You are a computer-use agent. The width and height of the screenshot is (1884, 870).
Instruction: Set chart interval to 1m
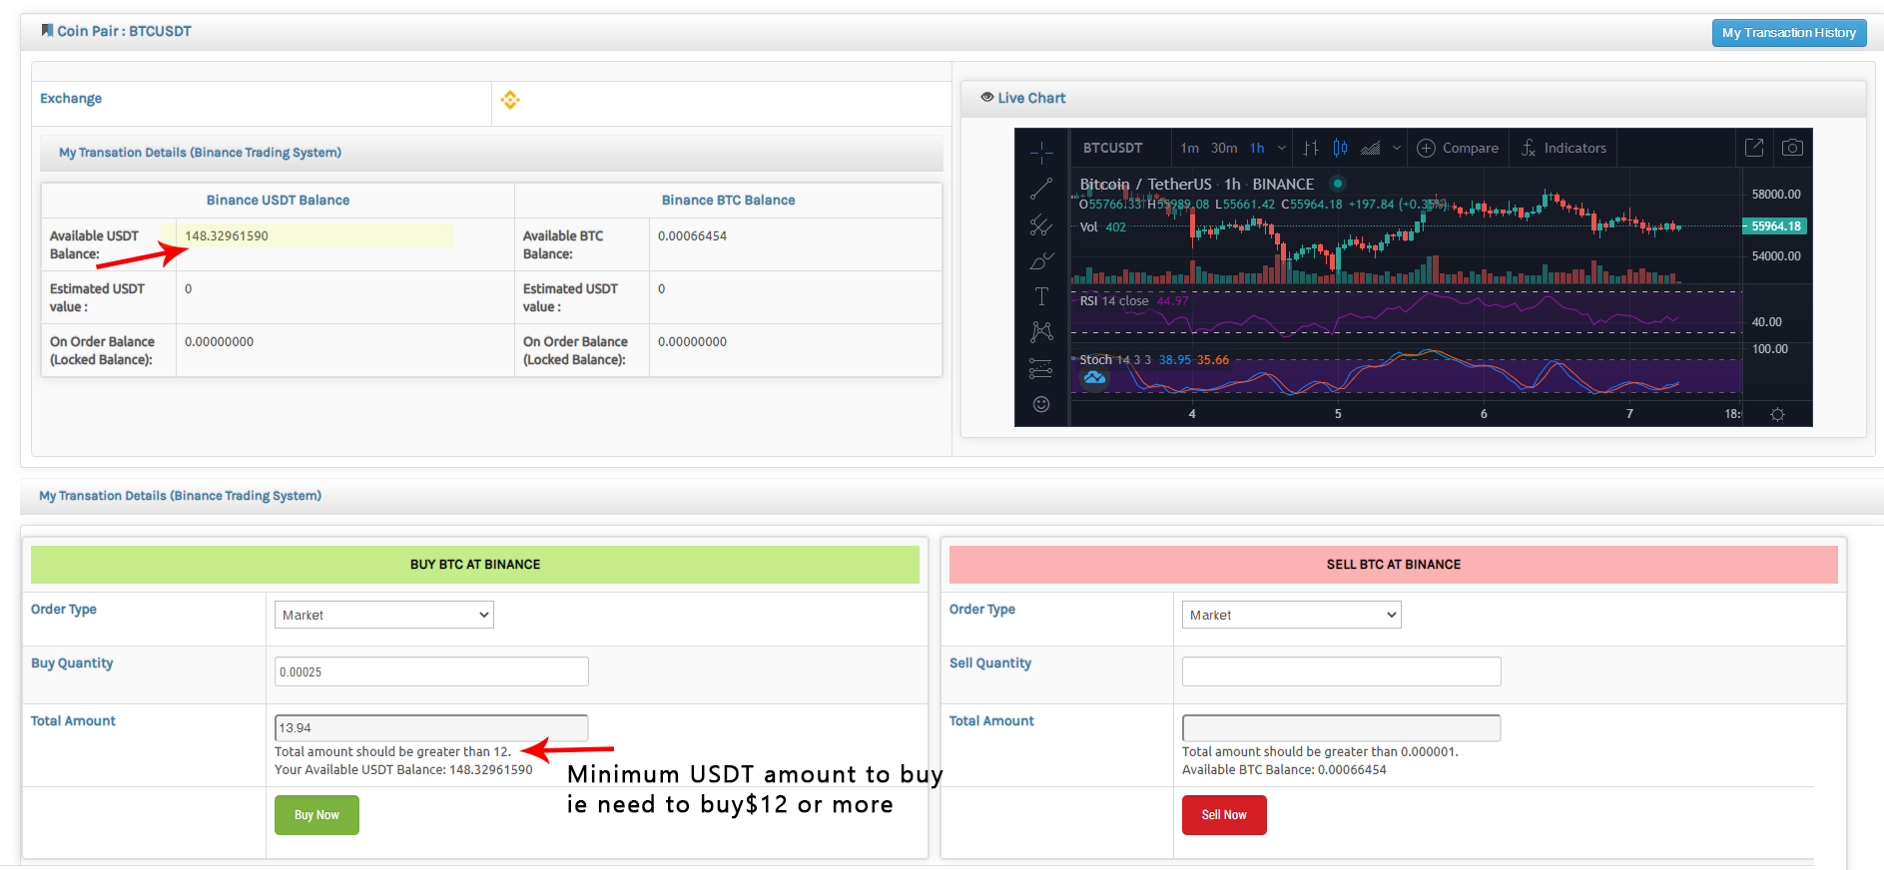(x=1190, y=148)
